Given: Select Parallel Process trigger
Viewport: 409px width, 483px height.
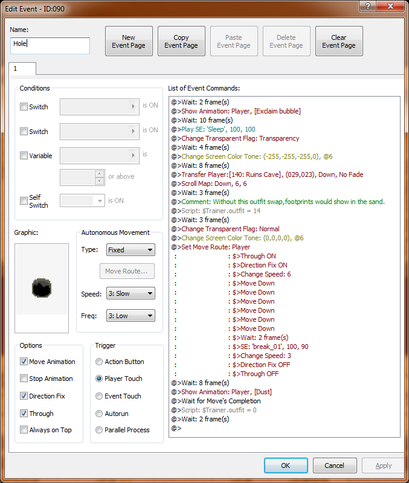Looking at the screenshot, I should 99,430.
